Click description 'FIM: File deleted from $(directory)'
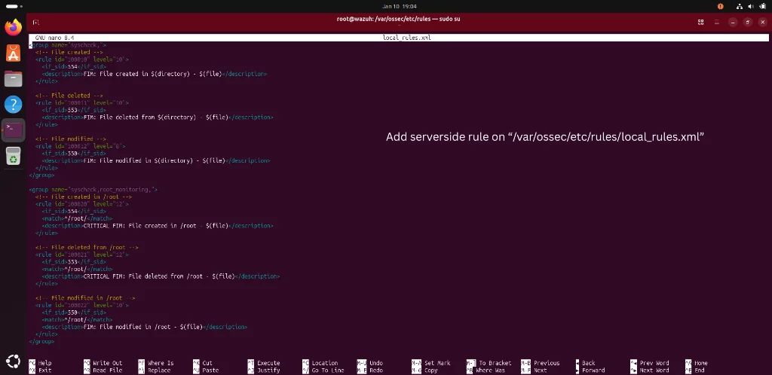 click(x=157, y=117)
